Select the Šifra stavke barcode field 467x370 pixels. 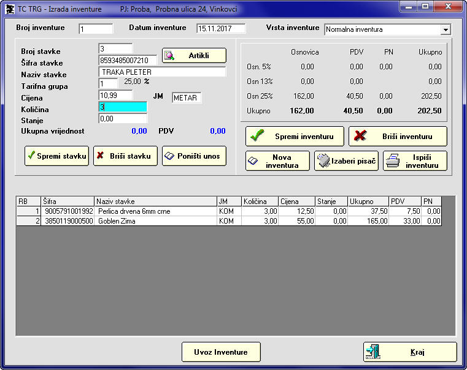[x=128, y=60]
